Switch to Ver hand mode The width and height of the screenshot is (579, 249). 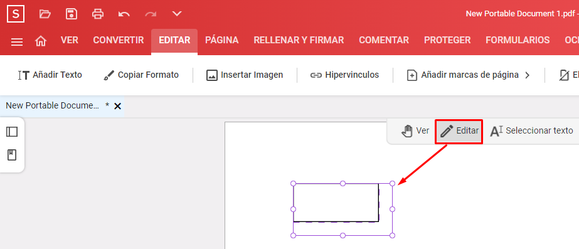tap(415, 131)
